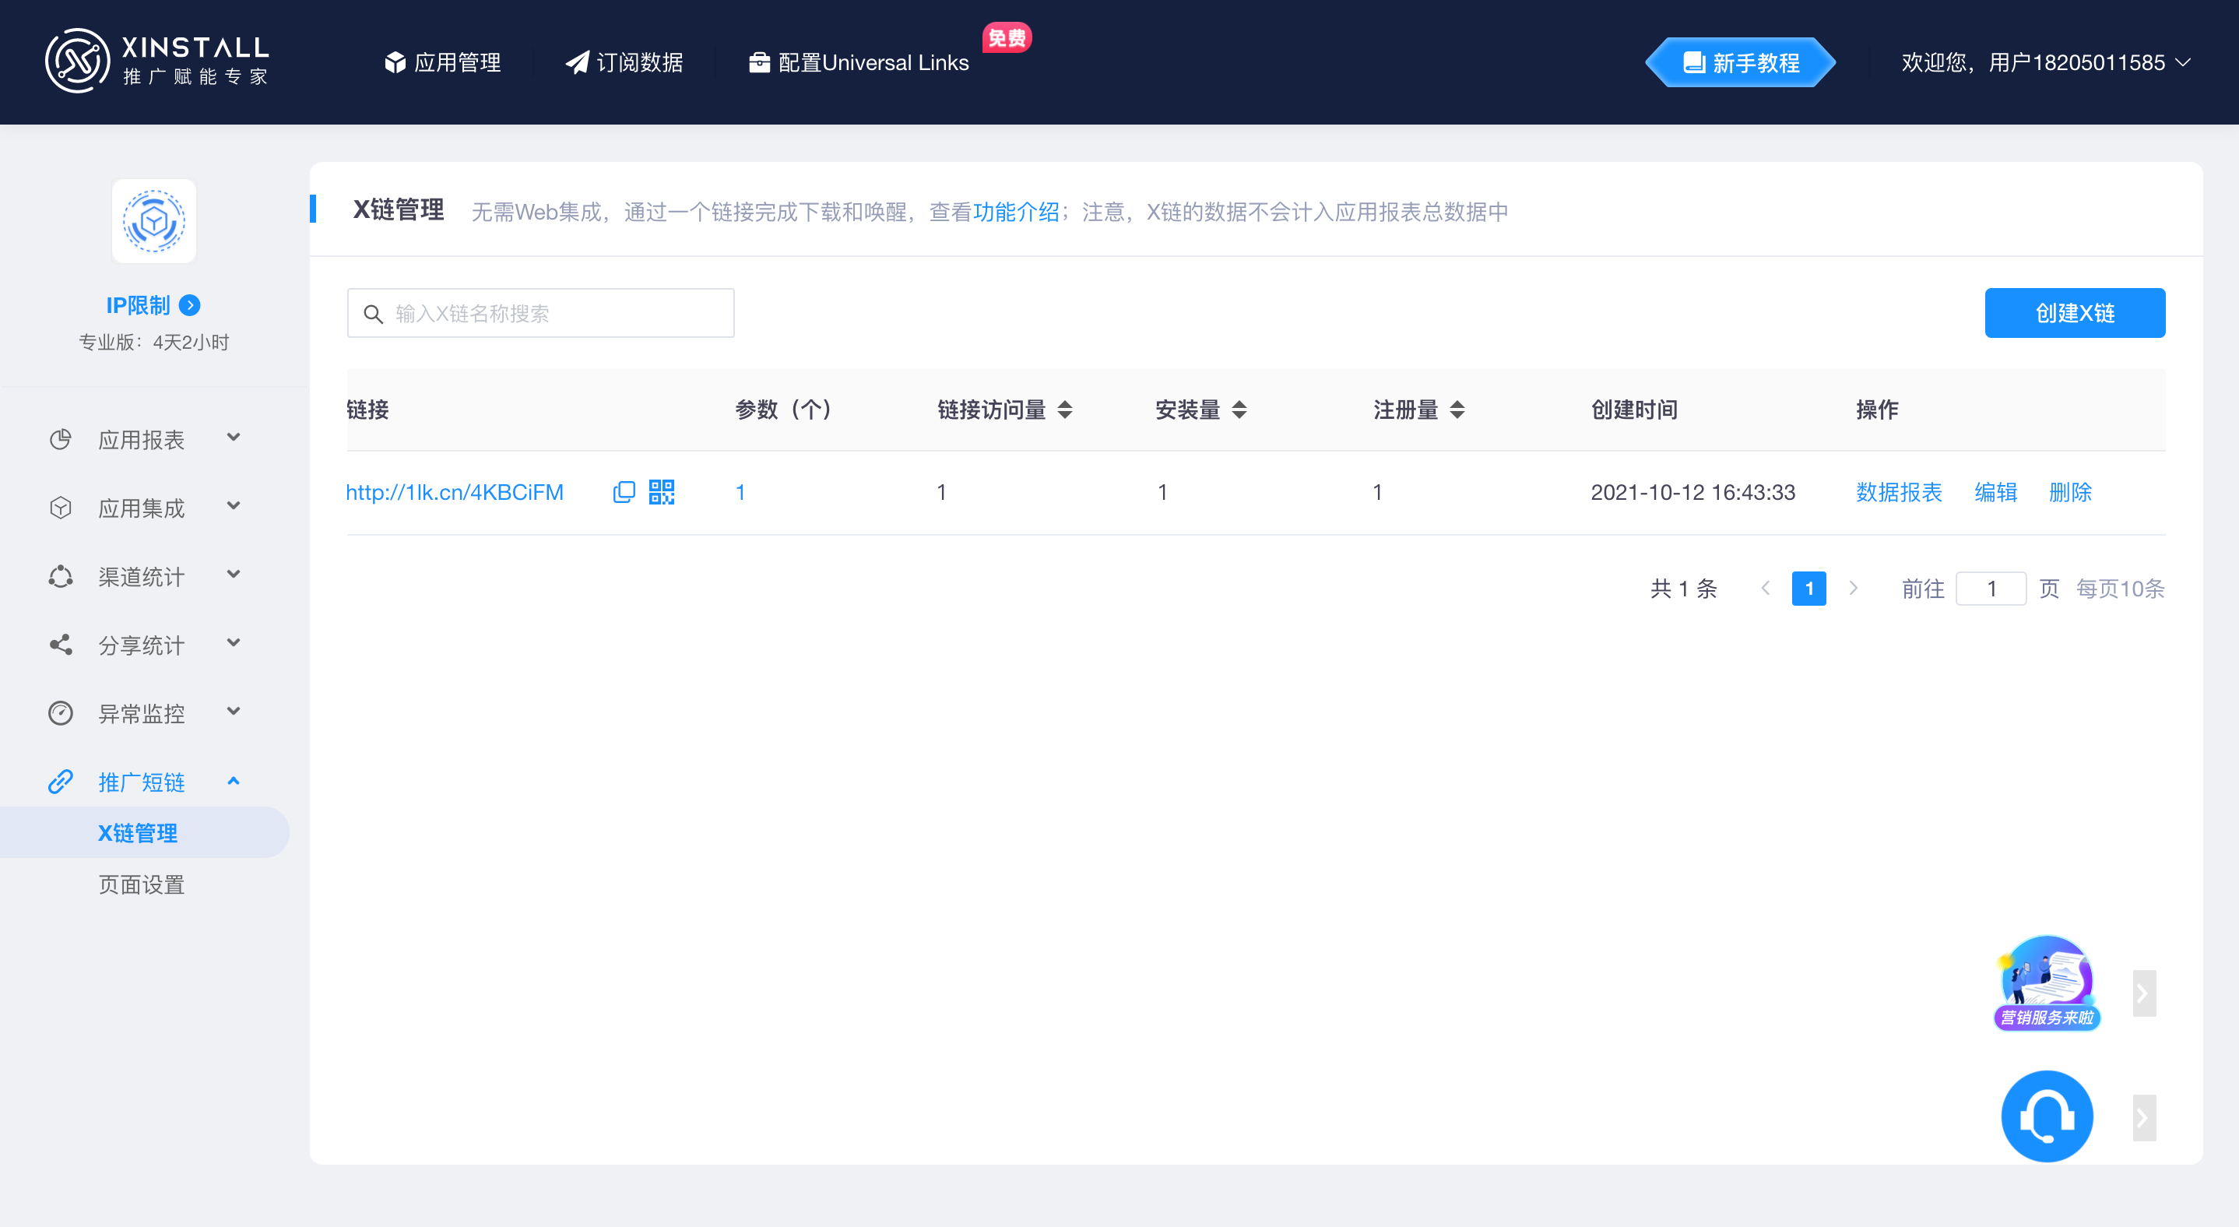Open the 营销服务来啦 floating widget
Image resolution: width=2239 pixels, height=1227 pixels.
(x=2047, y=983)
